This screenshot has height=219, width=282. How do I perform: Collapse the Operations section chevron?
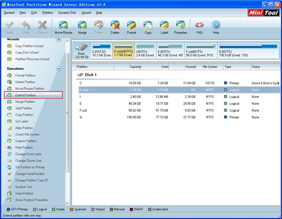pyautogui.click(x=59, y=68)
